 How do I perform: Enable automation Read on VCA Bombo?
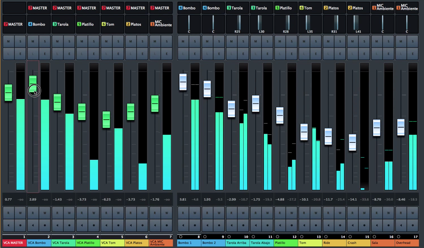point(33,213)
